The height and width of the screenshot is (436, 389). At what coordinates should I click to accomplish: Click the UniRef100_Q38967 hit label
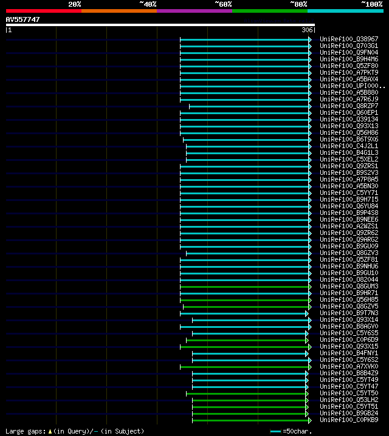pos(349,39)
